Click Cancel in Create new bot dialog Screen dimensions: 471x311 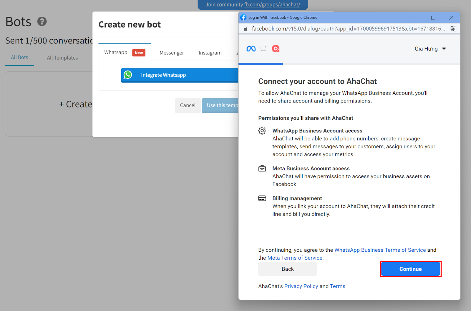coord(188,105)
